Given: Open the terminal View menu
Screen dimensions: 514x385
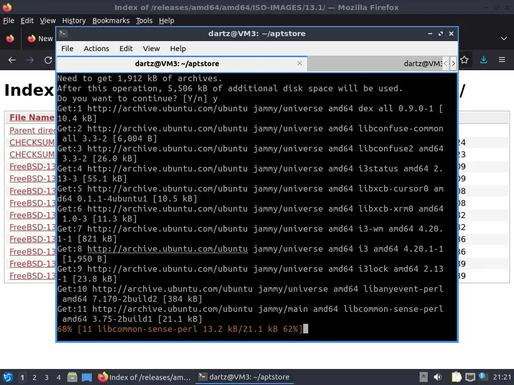Looking at the screenshot, I should point(151,49).
